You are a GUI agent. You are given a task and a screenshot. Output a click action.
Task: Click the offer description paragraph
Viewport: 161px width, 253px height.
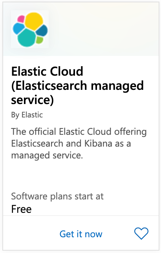[x=79, y=143]
